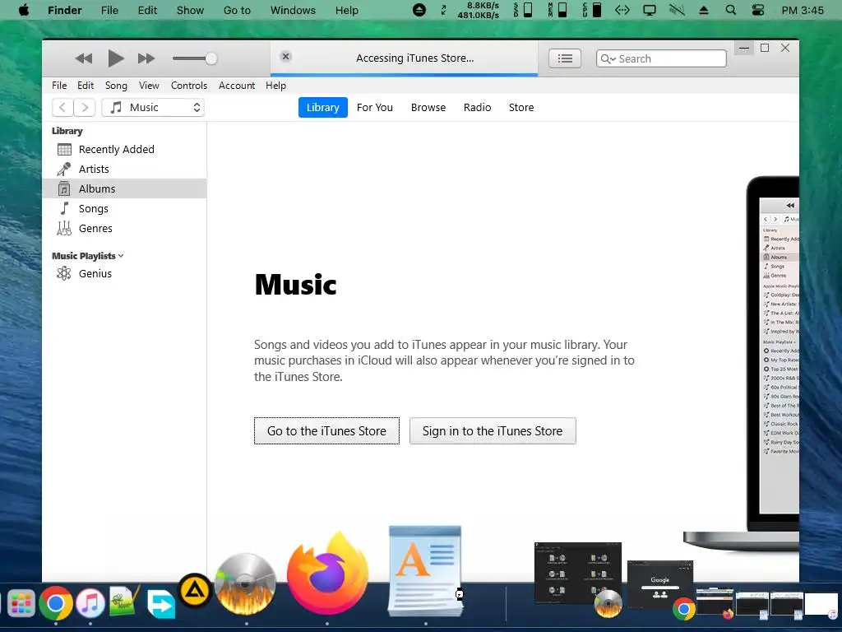Click the muted volume icon in the menu bar

677,10
